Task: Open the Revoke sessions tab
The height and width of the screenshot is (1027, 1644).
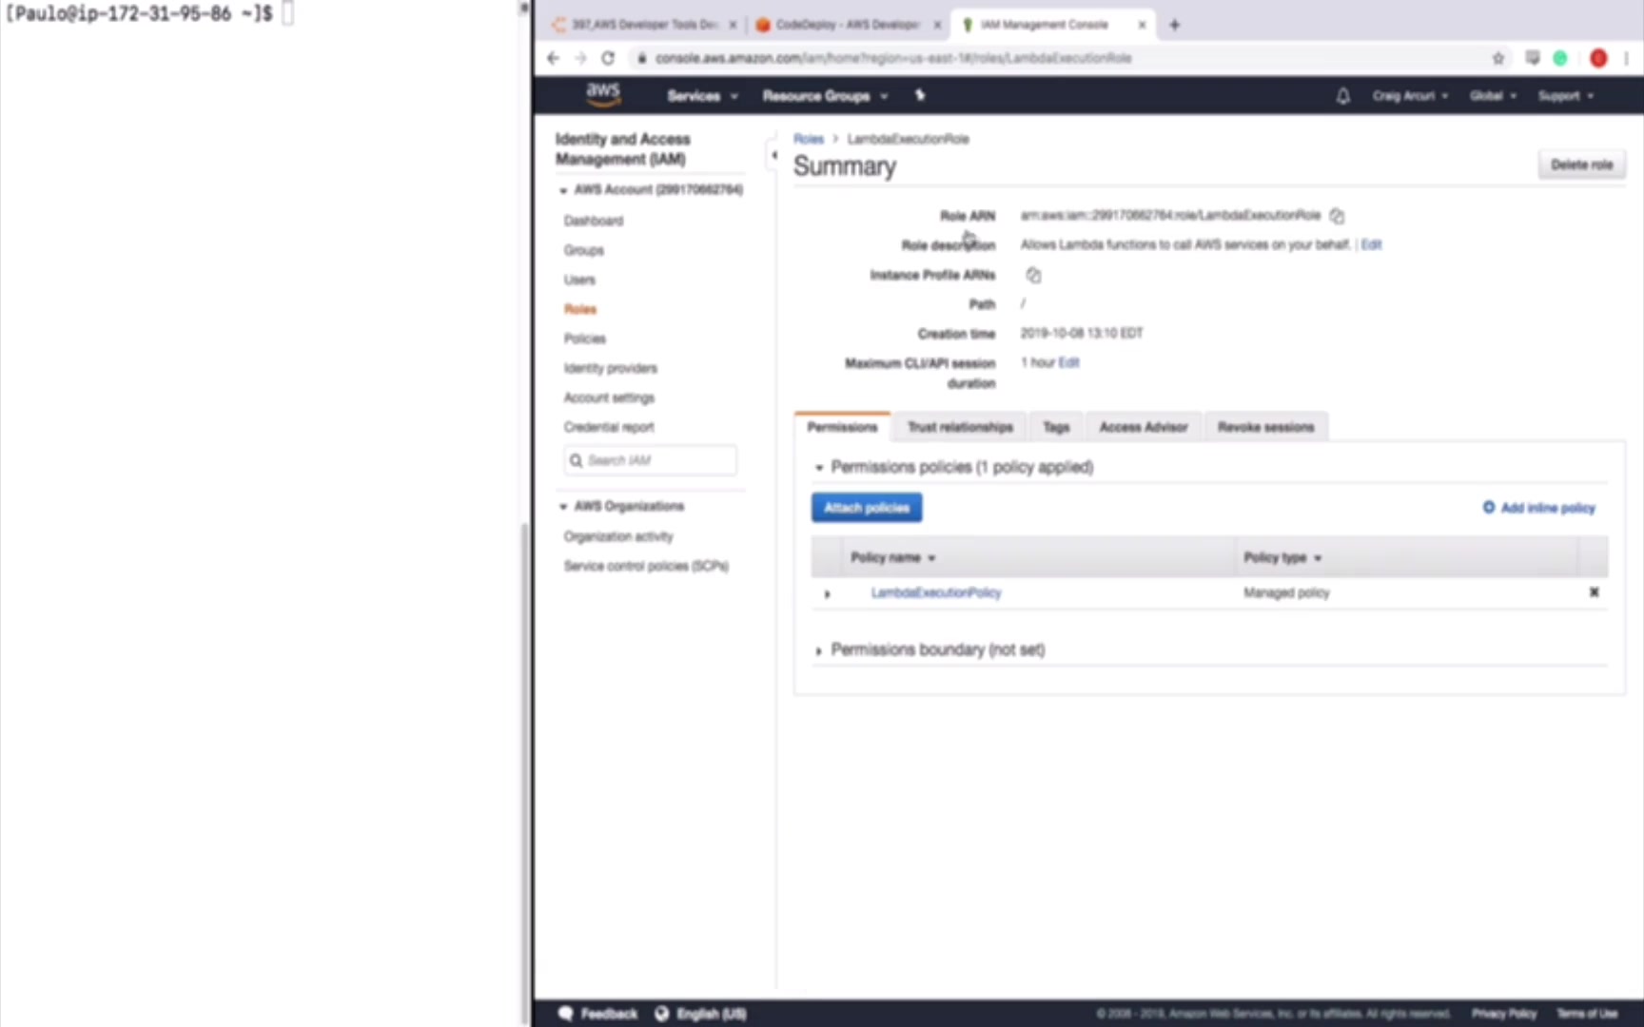Action: tap(1265, 427)
